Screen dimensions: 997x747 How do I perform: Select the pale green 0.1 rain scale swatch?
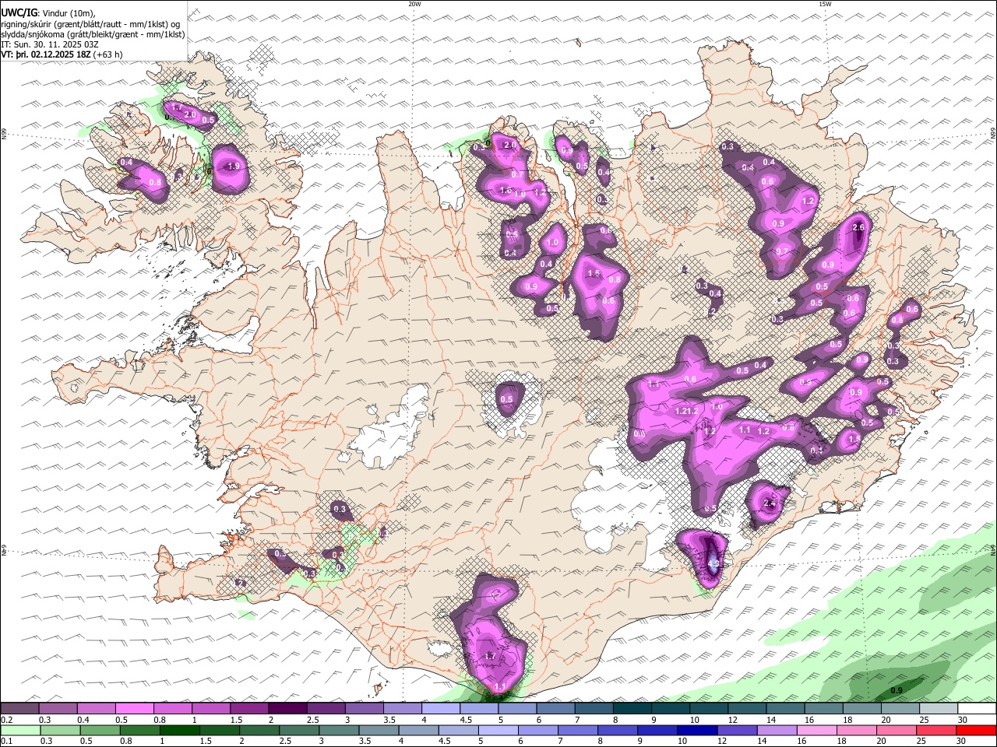19,730
